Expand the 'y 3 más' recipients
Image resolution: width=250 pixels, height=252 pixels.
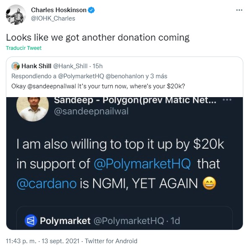click(x=156, y=76)
